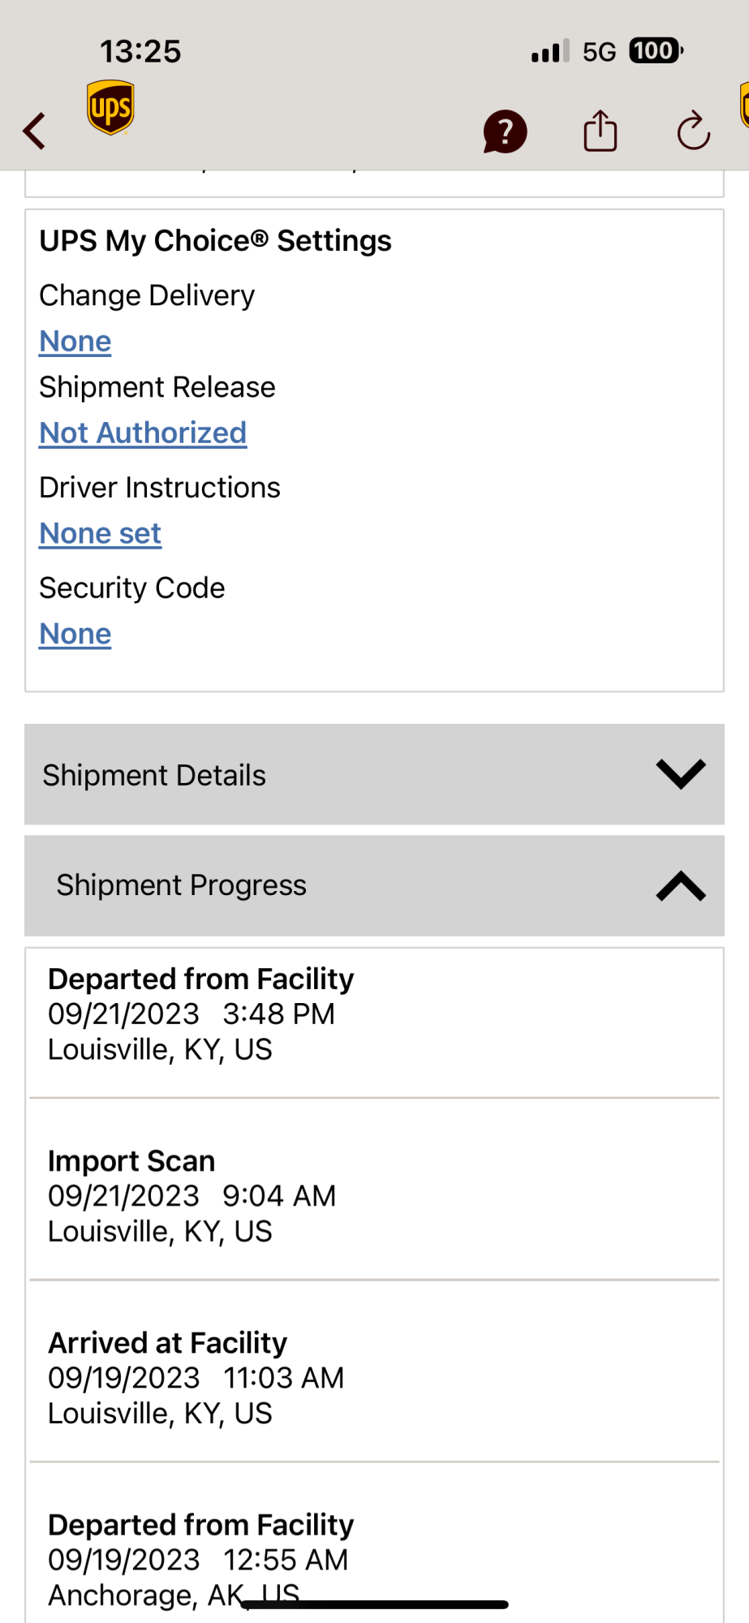Tap the battery indicator in status bar
This screenshot has height=1623, width=749.
[656, 51]
